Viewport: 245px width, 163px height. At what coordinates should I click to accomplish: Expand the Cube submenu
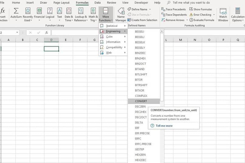[113, 37]
